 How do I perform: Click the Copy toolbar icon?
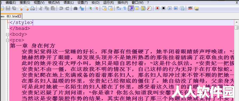point(47,8)
